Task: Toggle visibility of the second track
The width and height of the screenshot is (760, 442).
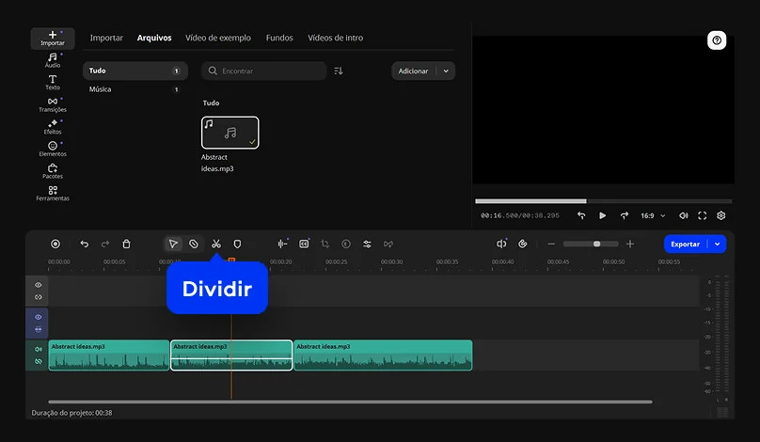Action: click(39, 318)
